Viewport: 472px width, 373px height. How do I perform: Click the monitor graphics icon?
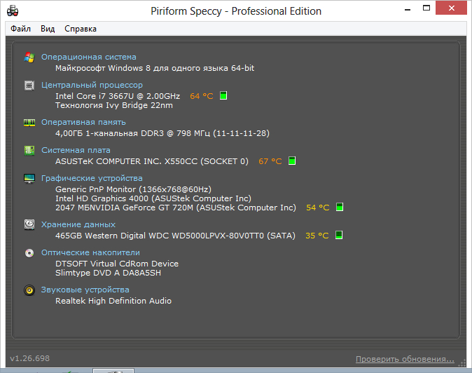tap(29, 179)
